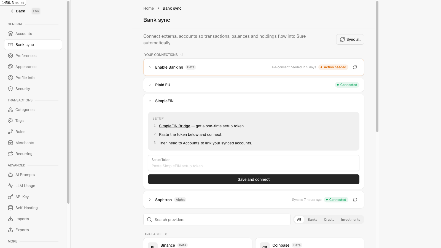Click the LLM Usage activity icon
The image size is (441, 248).
point(10,186)
